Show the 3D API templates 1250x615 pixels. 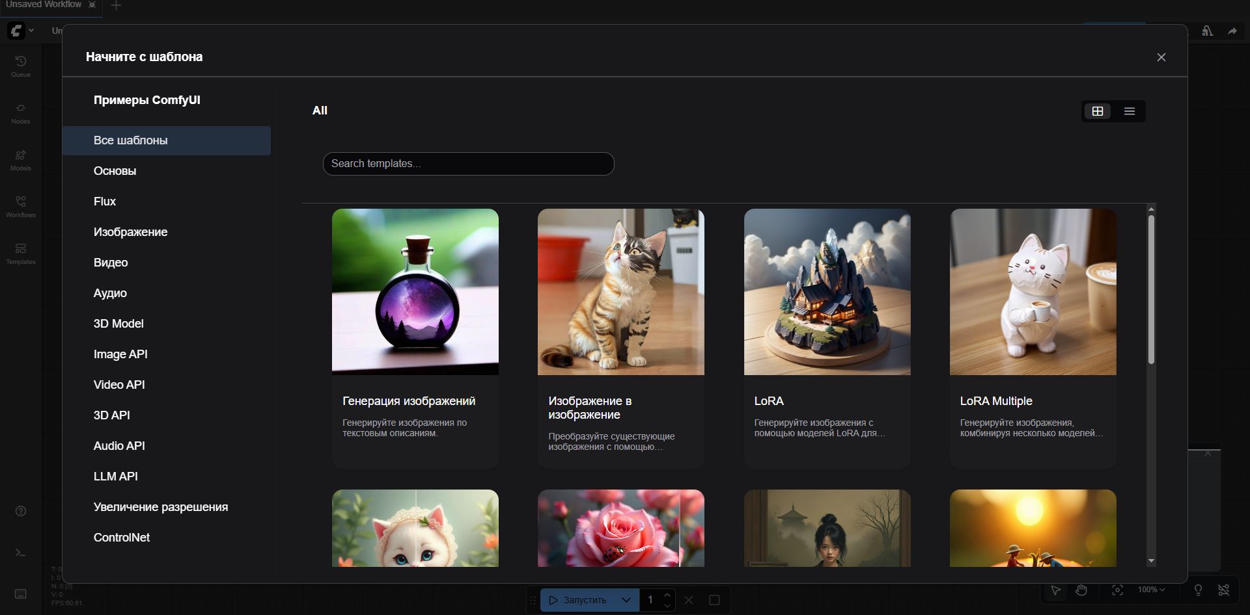(167, 415)
